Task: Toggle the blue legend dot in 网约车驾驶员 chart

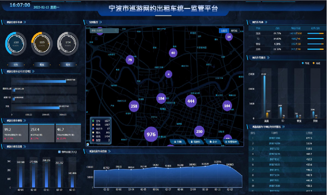Action: [303, 63]
